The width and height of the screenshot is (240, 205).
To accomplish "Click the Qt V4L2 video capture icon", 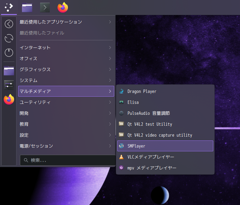I will (x=121, y=135).
